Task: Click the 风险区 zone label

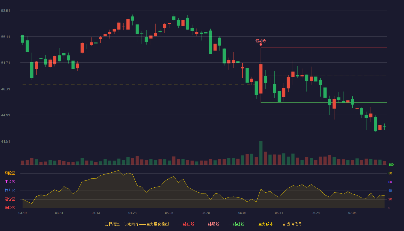Action: click(x=10, y=173)
